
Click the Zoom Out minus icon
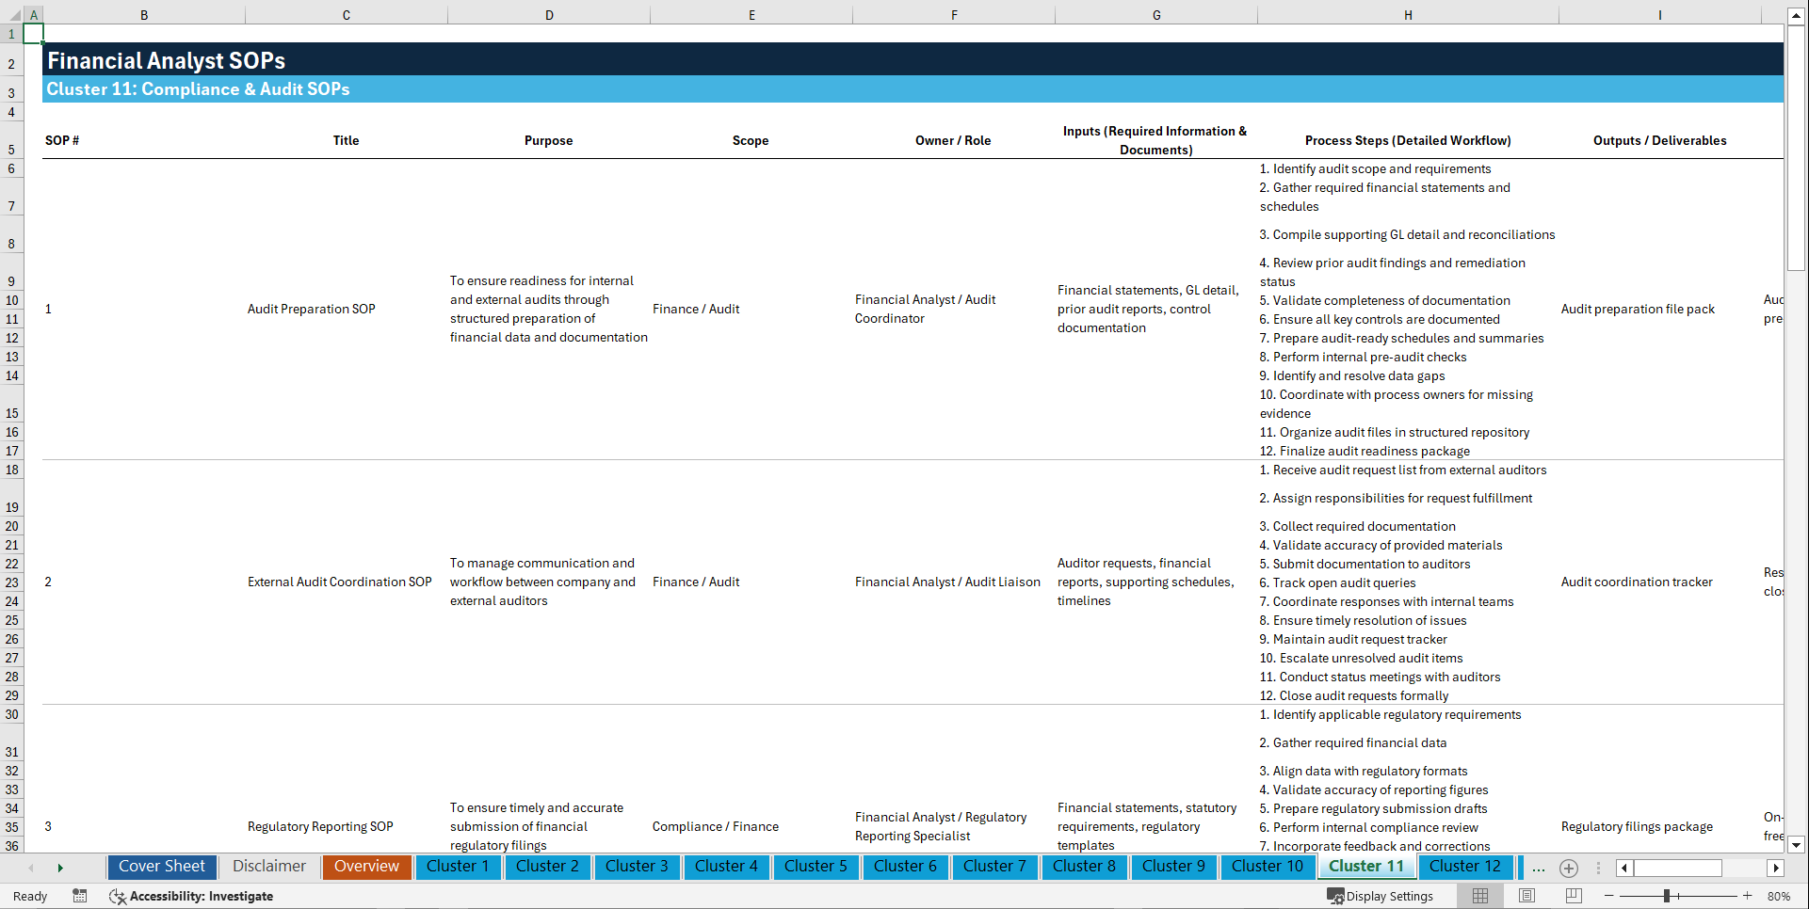tap(1608, 896)
